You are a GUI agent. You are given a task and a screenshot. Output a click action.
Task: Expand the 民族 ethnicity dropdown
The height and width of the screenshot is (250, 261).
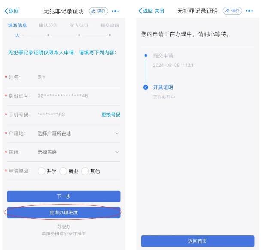117,152
